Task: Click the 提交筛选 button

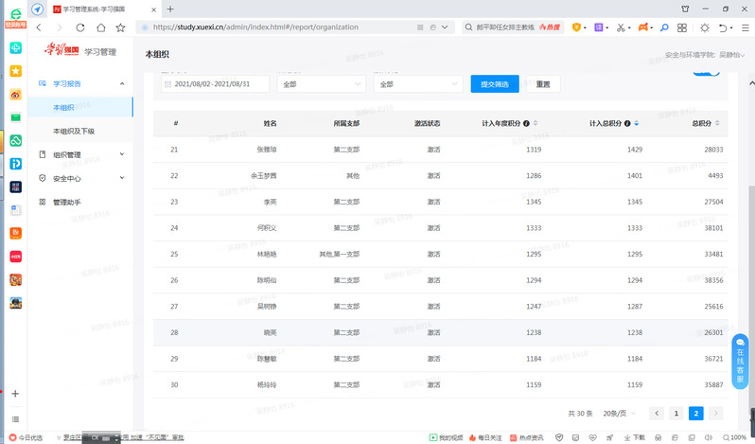Action: pos(494,84)
